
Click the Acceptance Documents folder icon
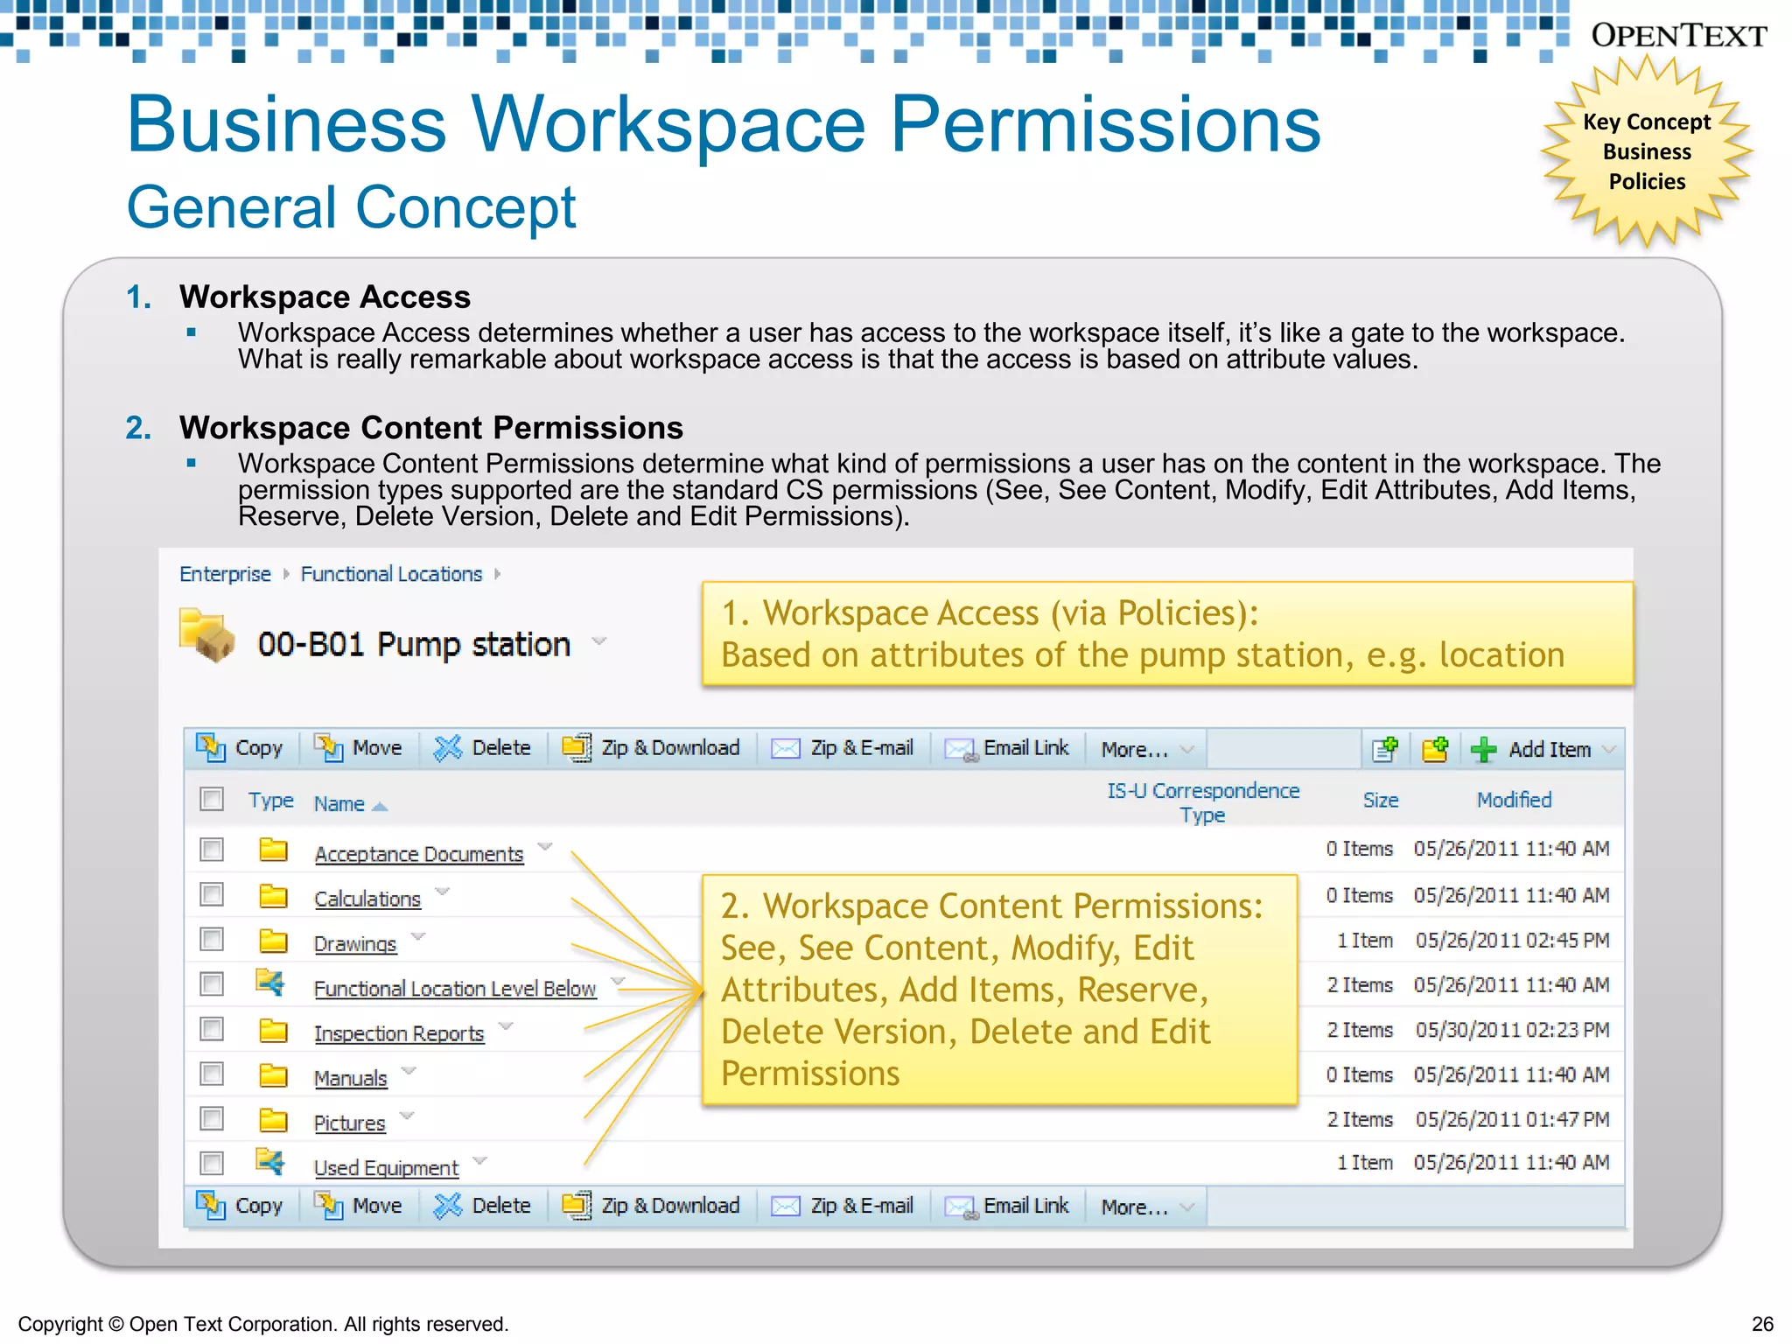(274, 850)
